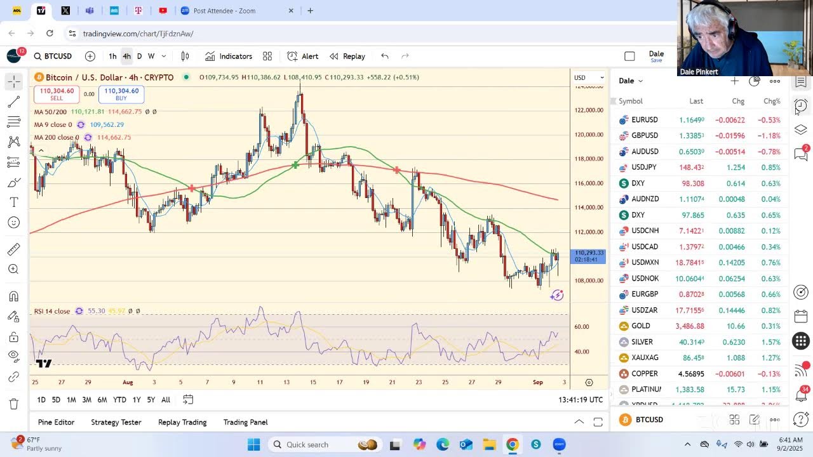Viewport: 813px width, 457px height.
Task: Select the crosshair cursor tool
Action: click(13, 81)
